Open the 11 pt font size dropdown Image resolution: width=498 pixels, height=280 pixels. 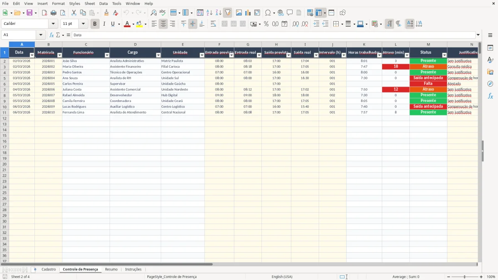coord(83,24)
